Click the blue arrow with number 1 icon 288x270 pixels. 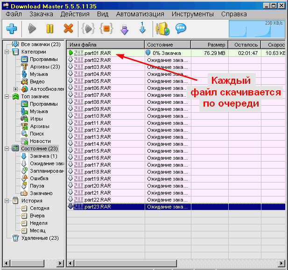click(x=142, y=28)
